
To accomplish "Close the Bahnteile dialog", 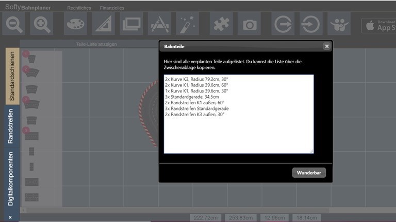I will 326,46.
